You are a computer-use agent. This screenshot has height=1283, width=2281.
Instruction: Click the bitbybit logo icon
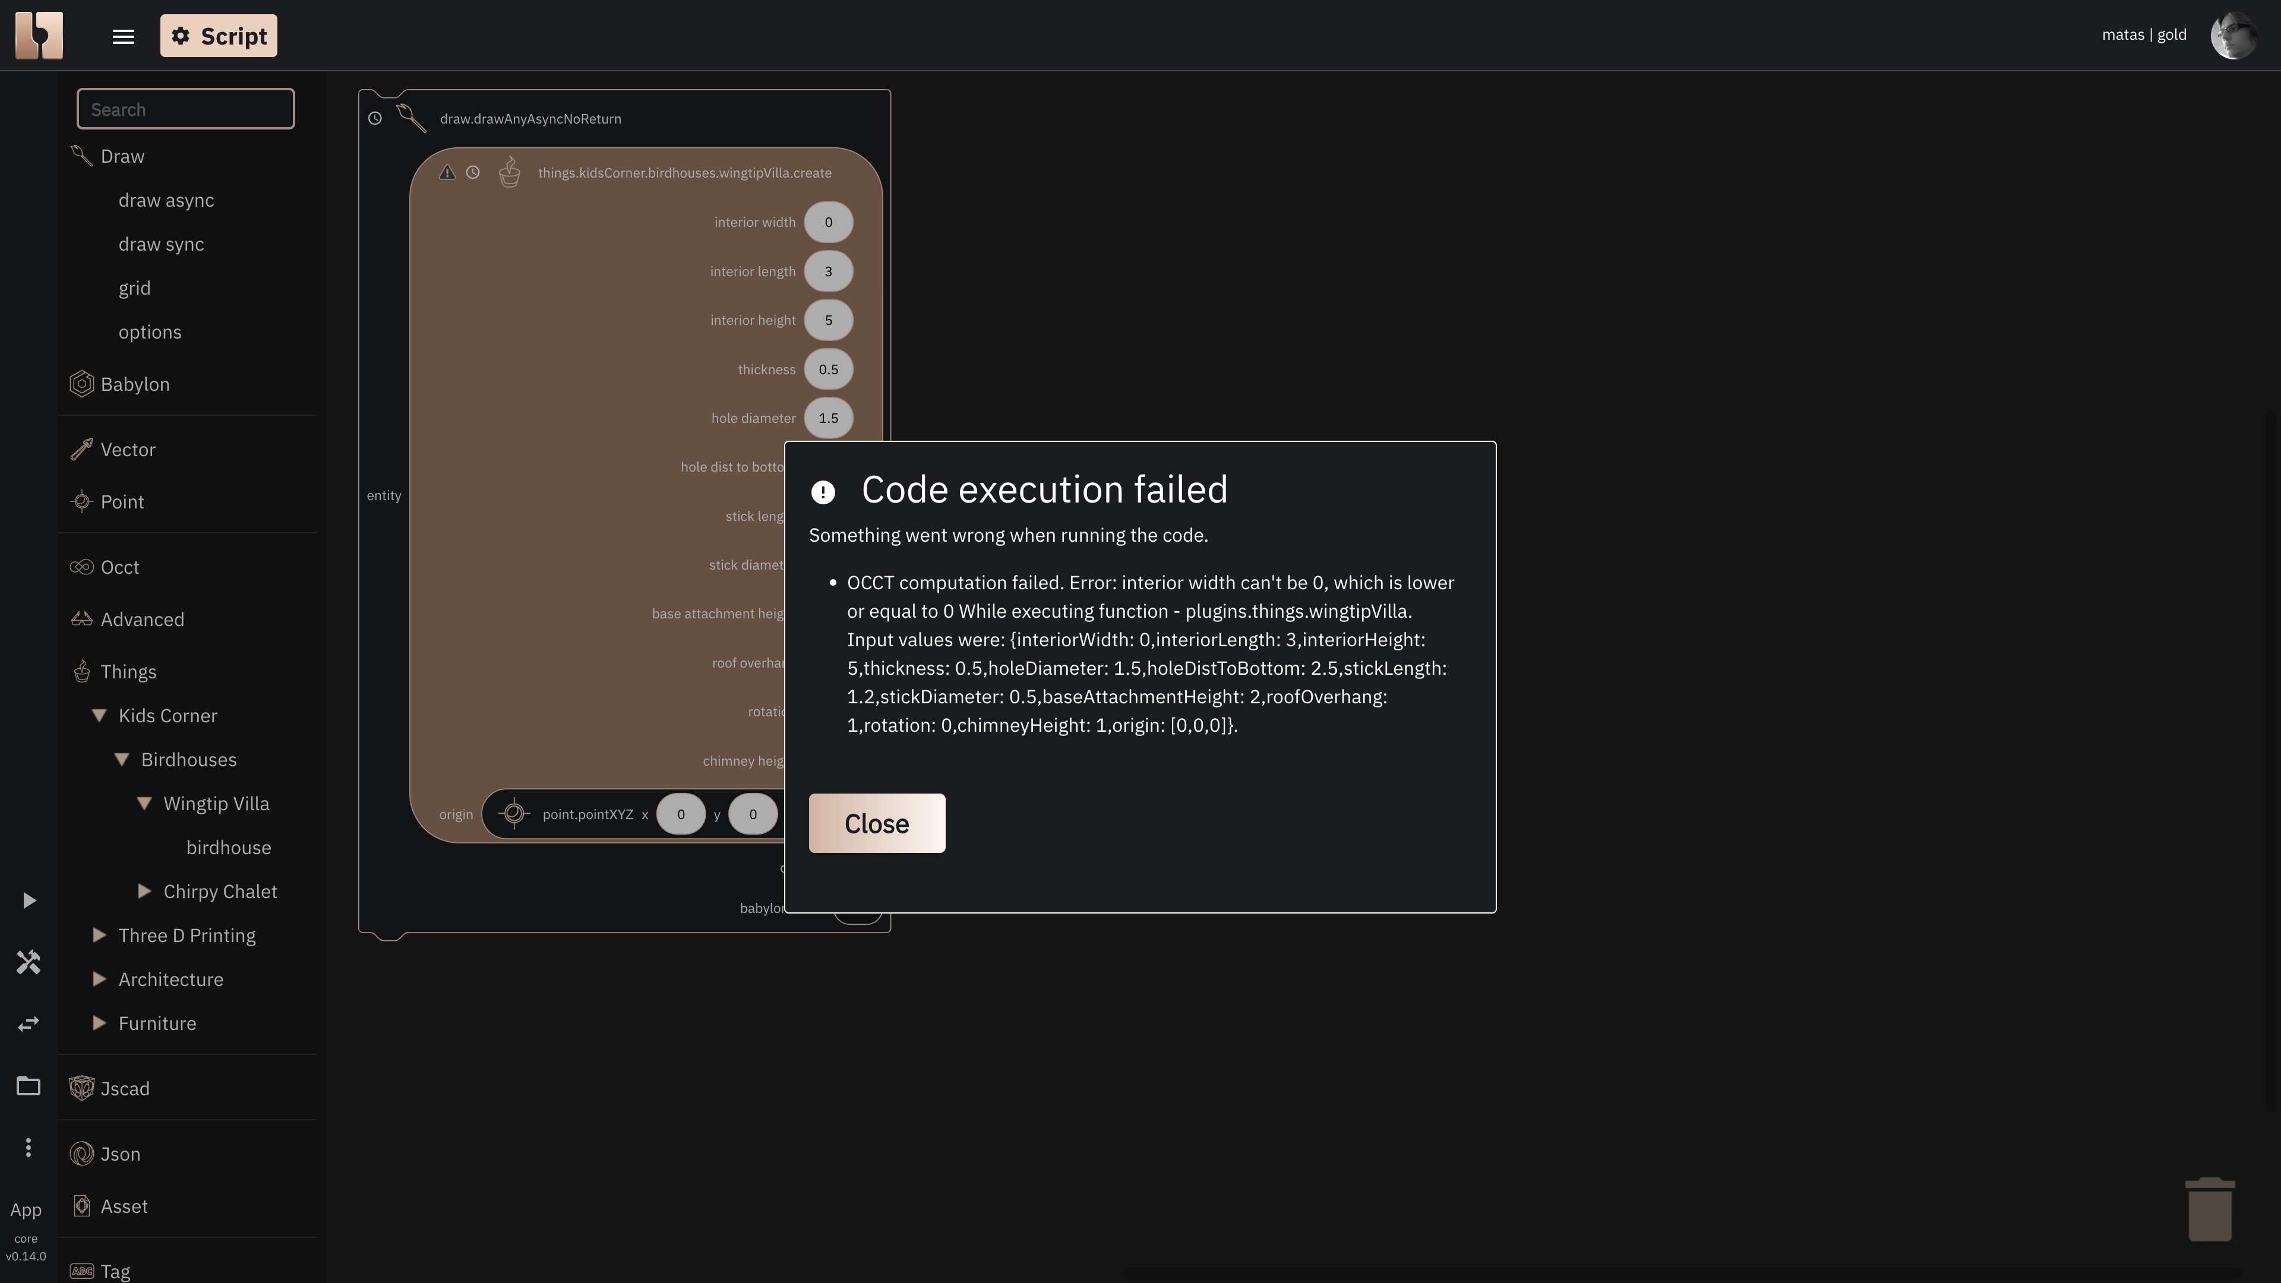[39, 36]
